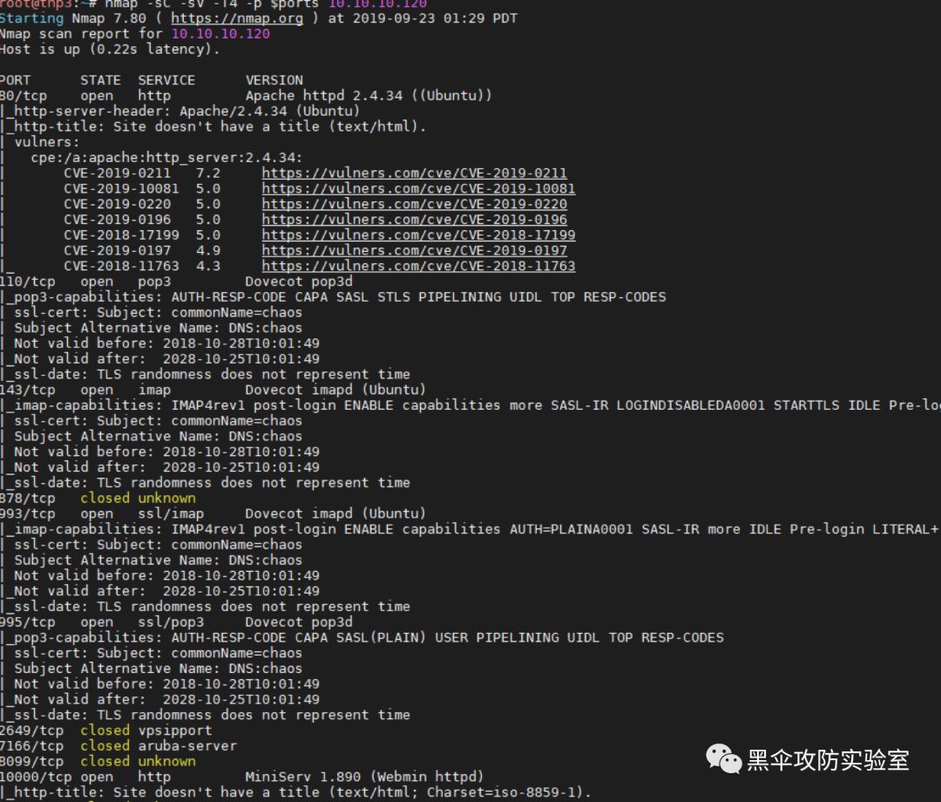941x802 pixels.
Task: Click the 2649/tcp closed vpsipport line
Action: click(105, 731)
